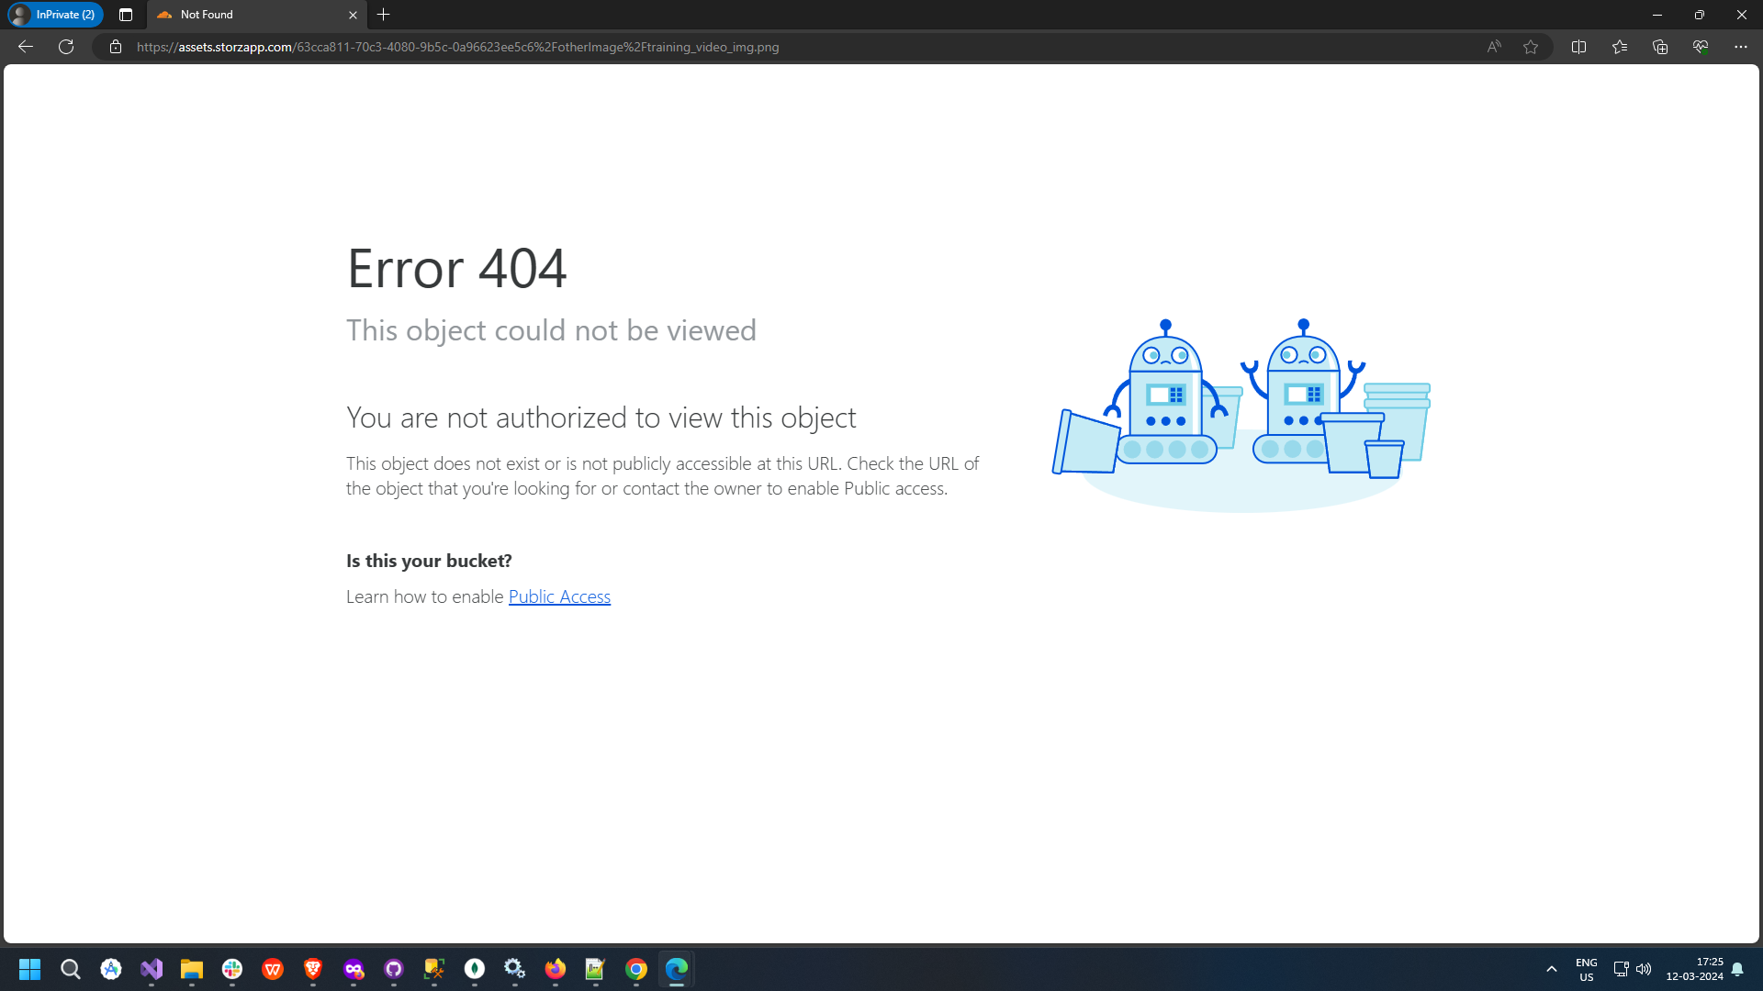Click the browser Back arrow button
Image resolution: width=1763 pixels, height=991 pixels.
click(26, 47)
